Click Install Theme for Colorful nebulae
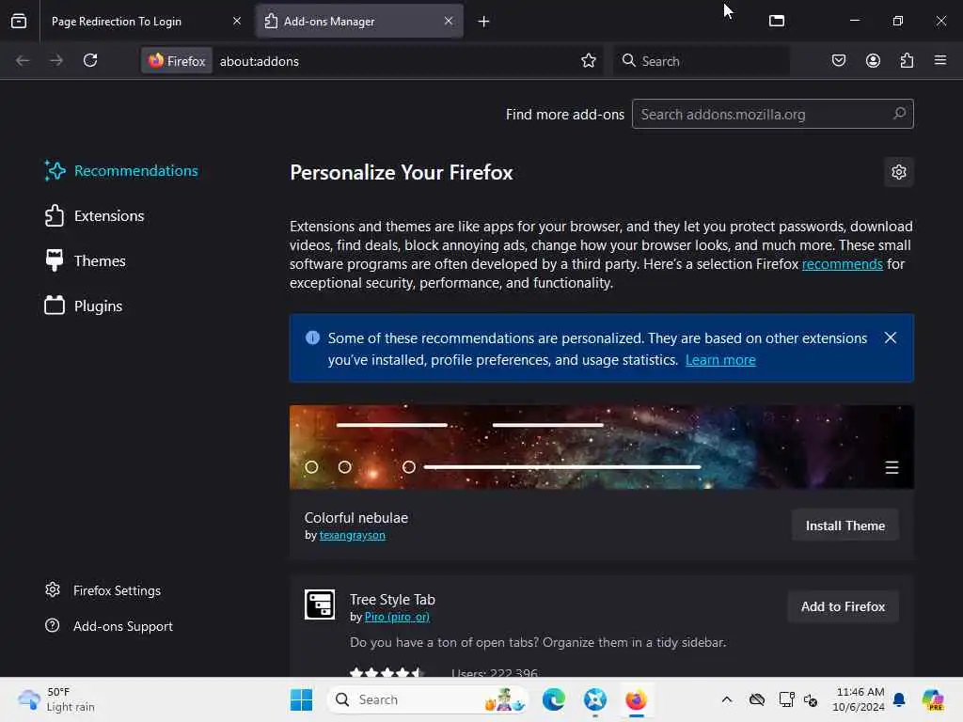The height and width of the screenshot is (722, 963). click(845, 526)
